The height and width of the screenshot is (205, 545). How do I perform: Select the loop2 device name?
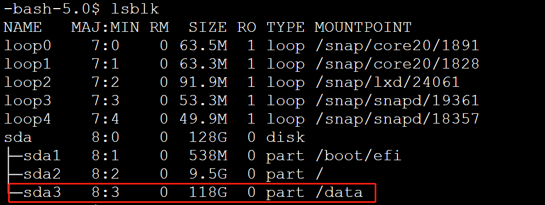[x=27, y=83]
